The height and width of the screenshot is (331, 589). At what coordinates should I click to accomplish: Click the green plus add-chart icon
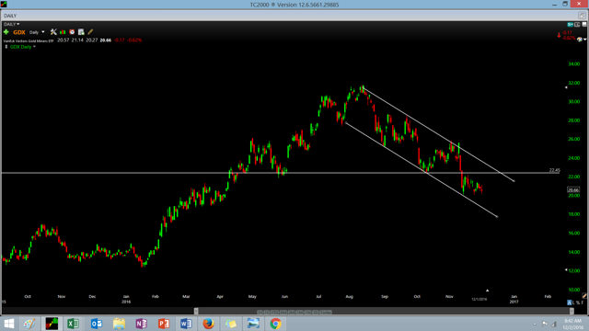[6, 32]
